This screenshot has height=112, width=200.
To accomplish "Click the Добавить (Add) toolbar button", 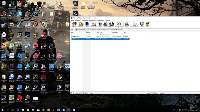I will pyautogui.click(x=74, y=25).
